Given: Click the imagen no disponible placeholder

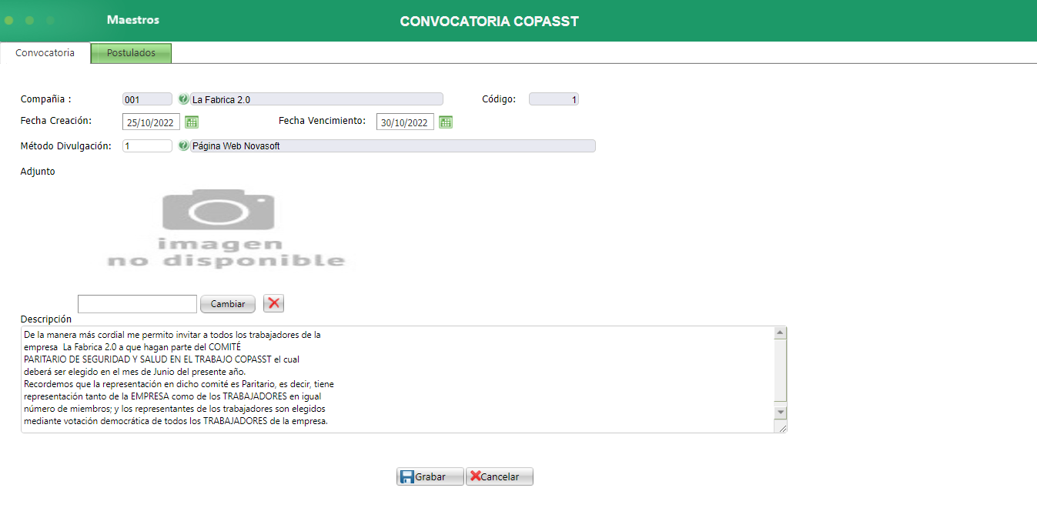Looking at the screenshot, I should click(226, 229).
